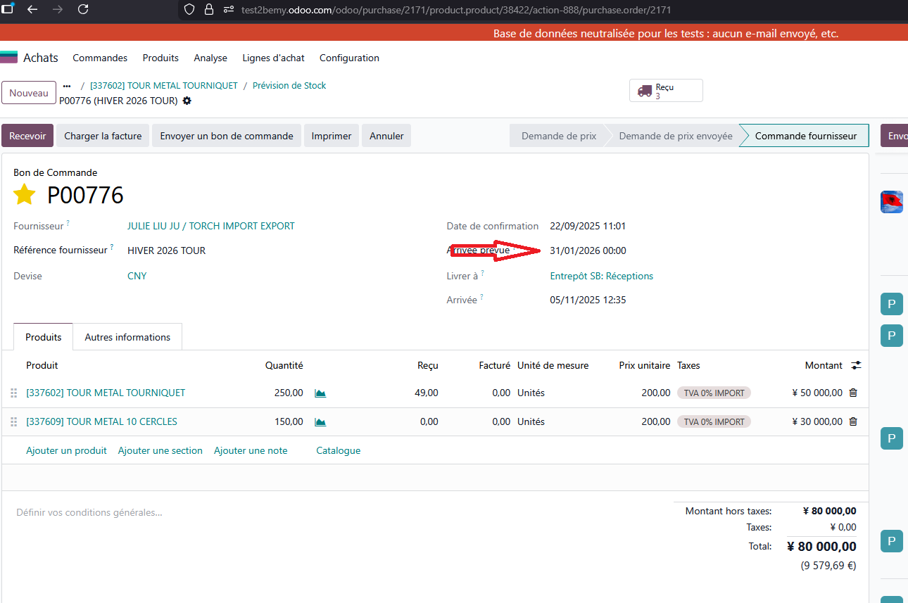Click the gear icon next to P00776
The width and height of the screenshot is (908, 603).
[x=187, y=101]
